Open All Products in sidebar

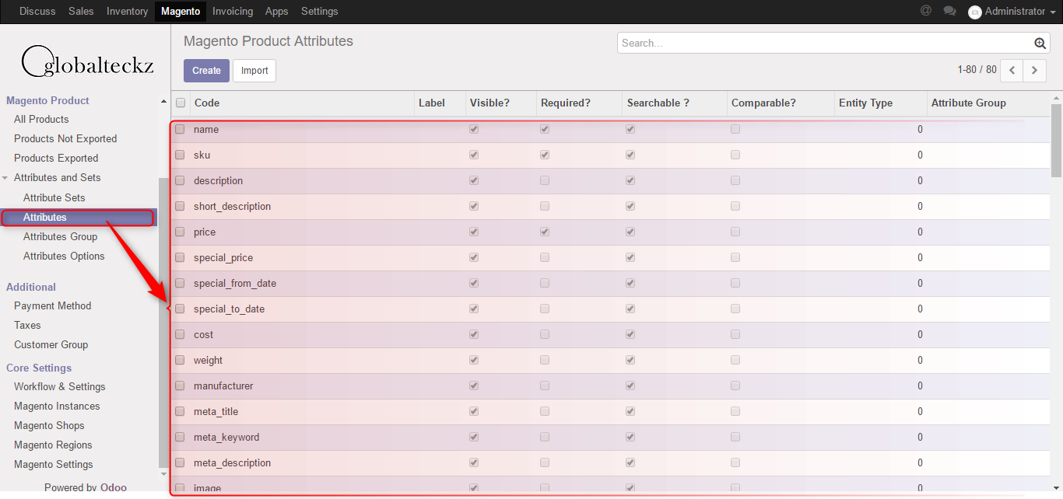41,120
